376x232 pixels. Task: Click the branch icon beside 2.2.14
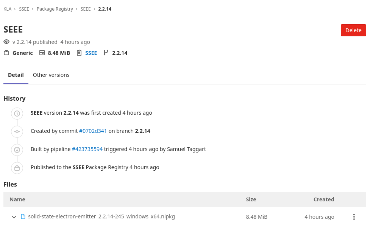click(x=106, y=53)
